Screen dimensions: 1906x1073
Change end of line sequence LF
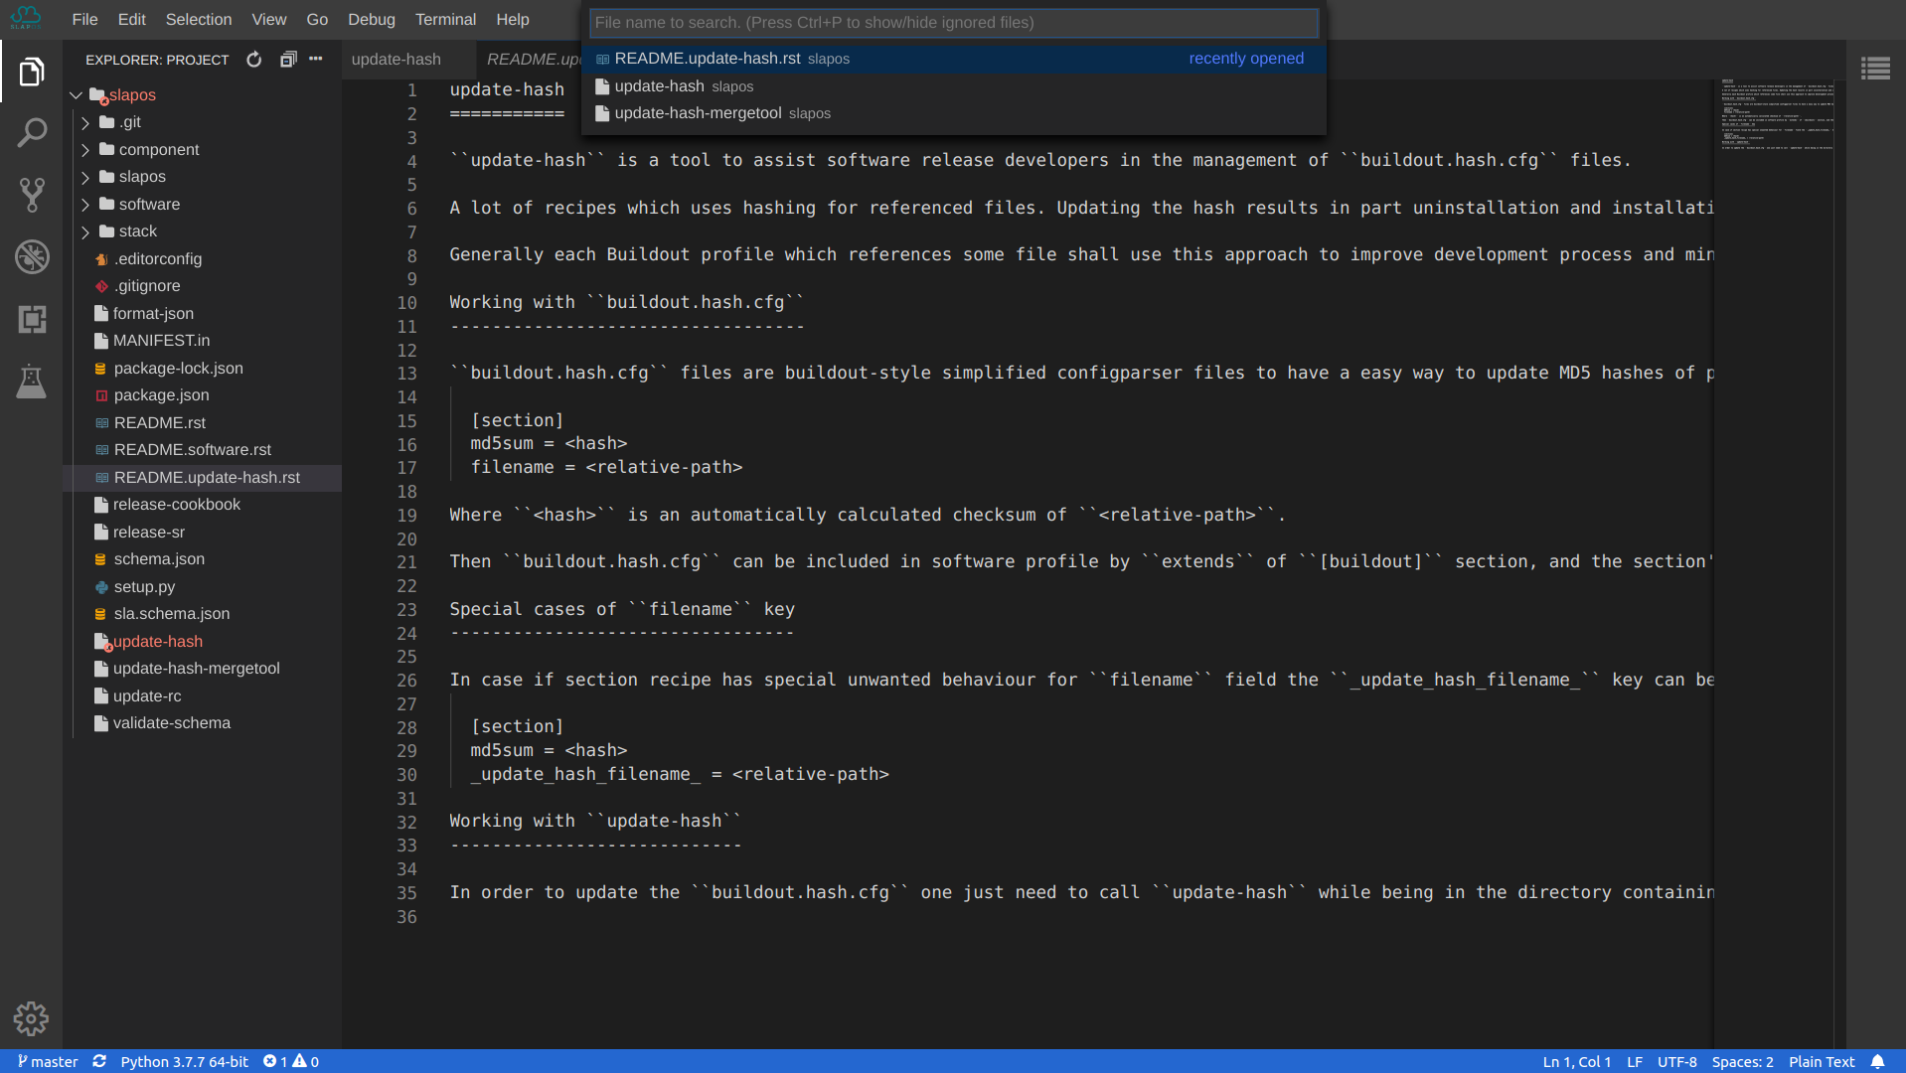click(x=1635, y=1061)
